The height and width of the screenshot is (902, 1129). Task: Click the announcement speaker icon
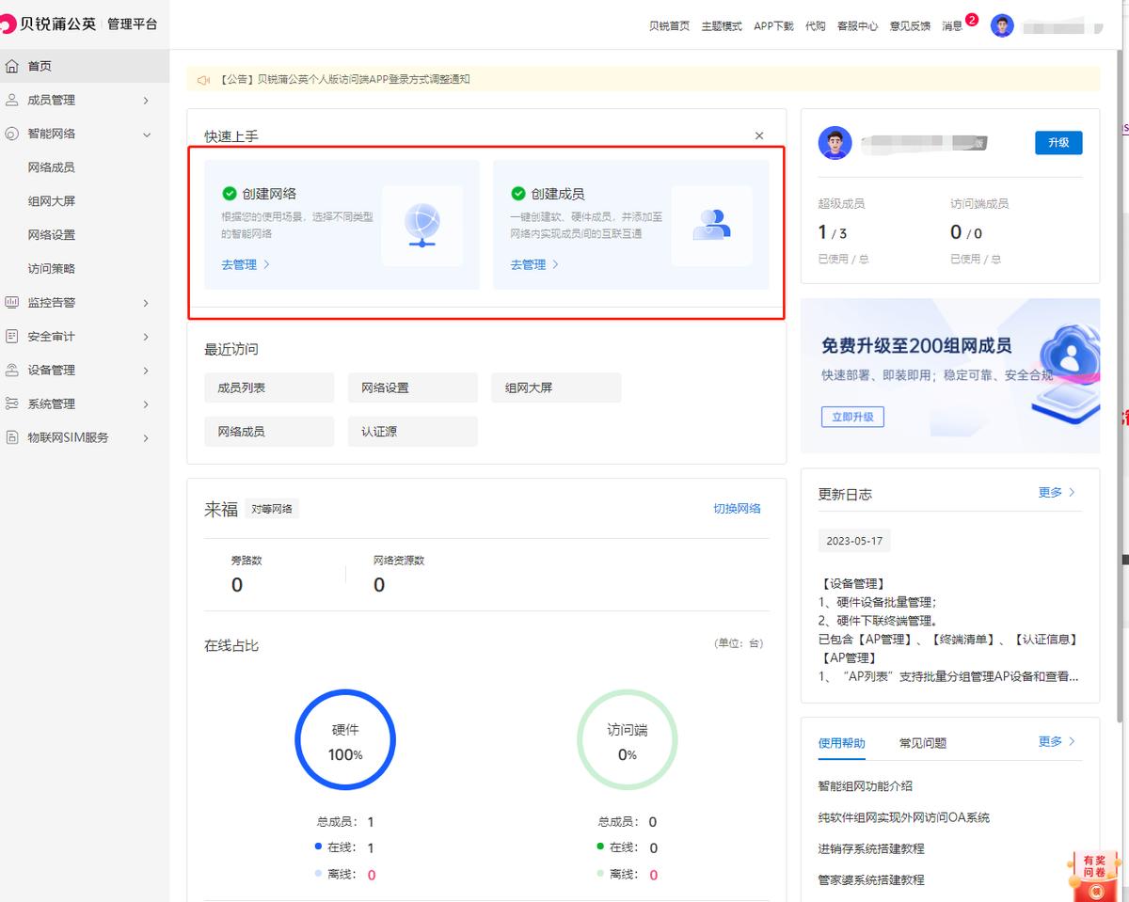click(203, 80)
